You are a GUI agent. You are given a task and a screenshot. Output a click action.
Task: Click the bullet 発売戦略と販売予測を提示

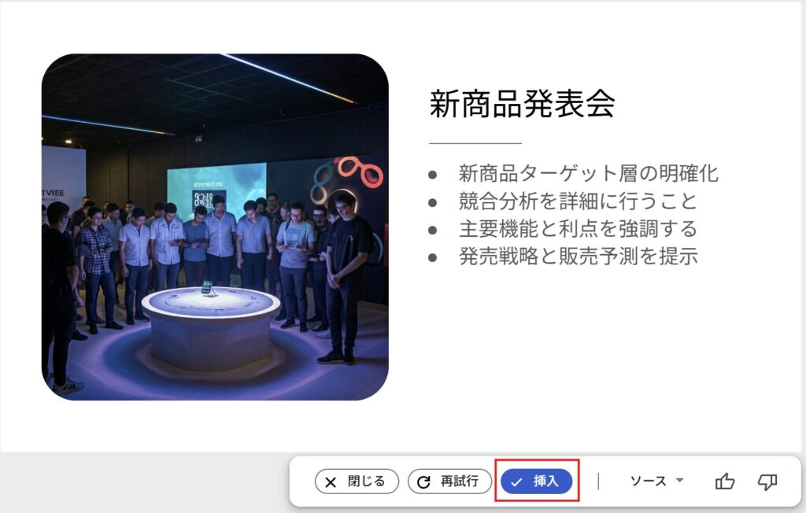tap(579, 256)
